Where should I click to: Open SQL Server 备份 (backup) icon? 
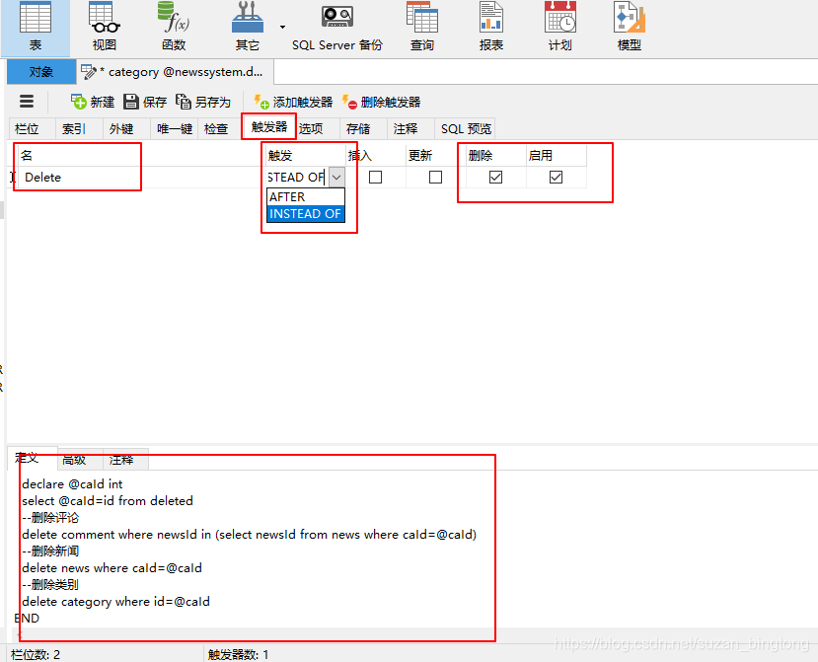point(337,27)
